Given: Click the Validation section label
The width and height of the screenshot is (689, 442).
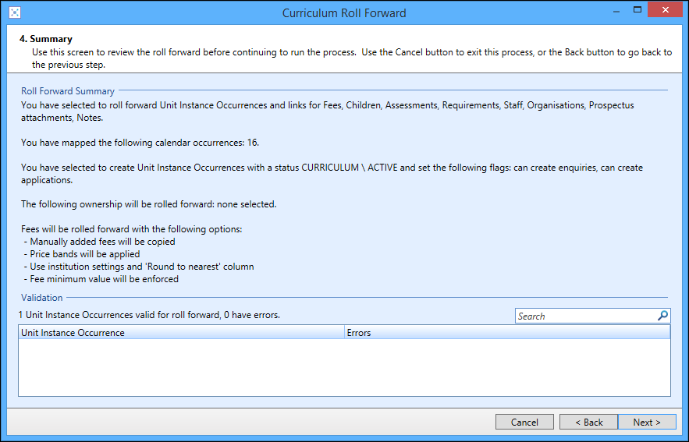Looking at the screenshot, I should tap(42, 298).
